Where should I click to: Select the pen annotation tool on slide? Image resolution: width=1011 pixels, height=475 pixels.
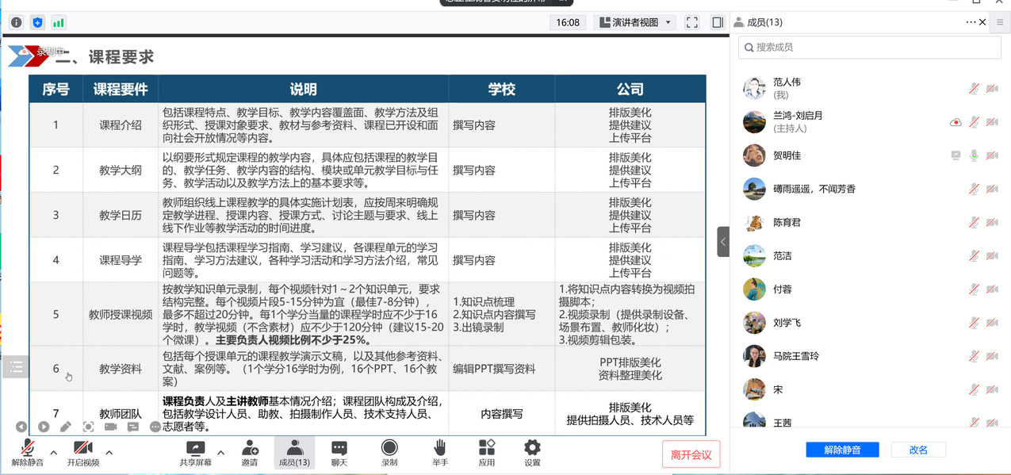click(66, 427)
